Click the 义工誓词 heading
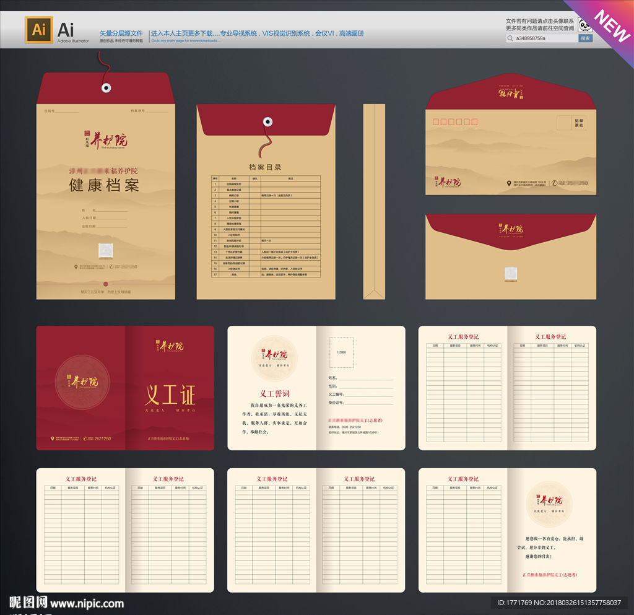 click(274, 394)
